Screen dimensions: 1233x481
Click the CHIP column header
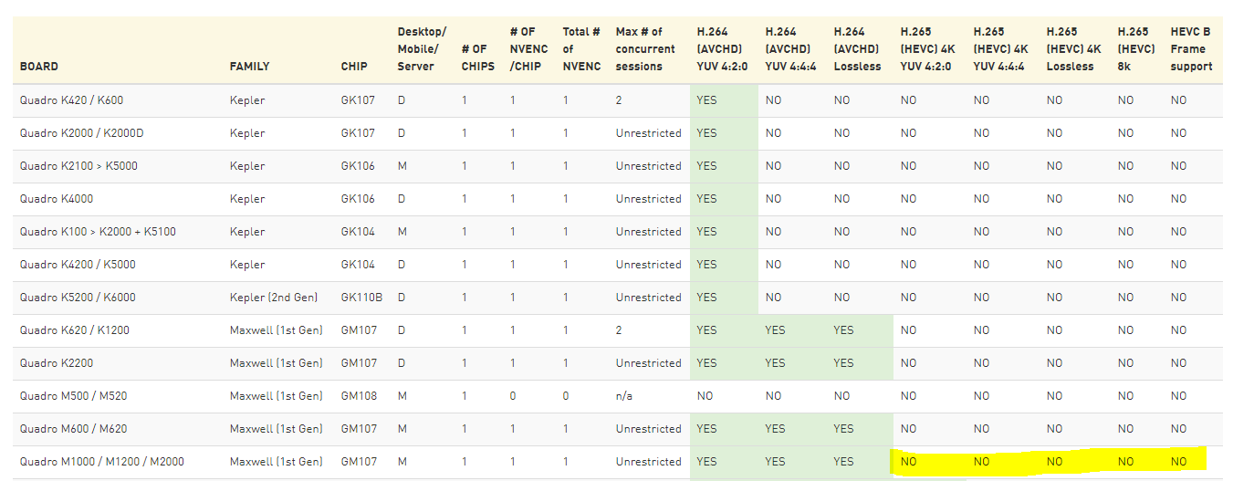[354, 67]
